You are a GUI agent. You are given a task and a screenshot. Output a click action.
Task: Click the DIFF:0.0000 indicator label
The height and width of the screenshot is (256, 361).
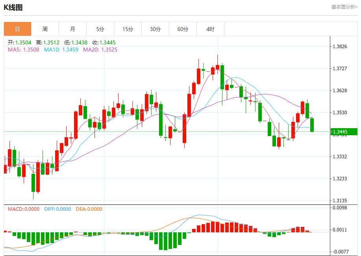click(57, 209)
